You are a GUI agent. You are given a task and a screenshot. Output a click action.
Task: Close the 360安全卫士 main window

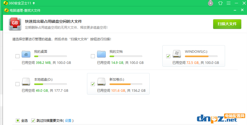pos(244,3)
